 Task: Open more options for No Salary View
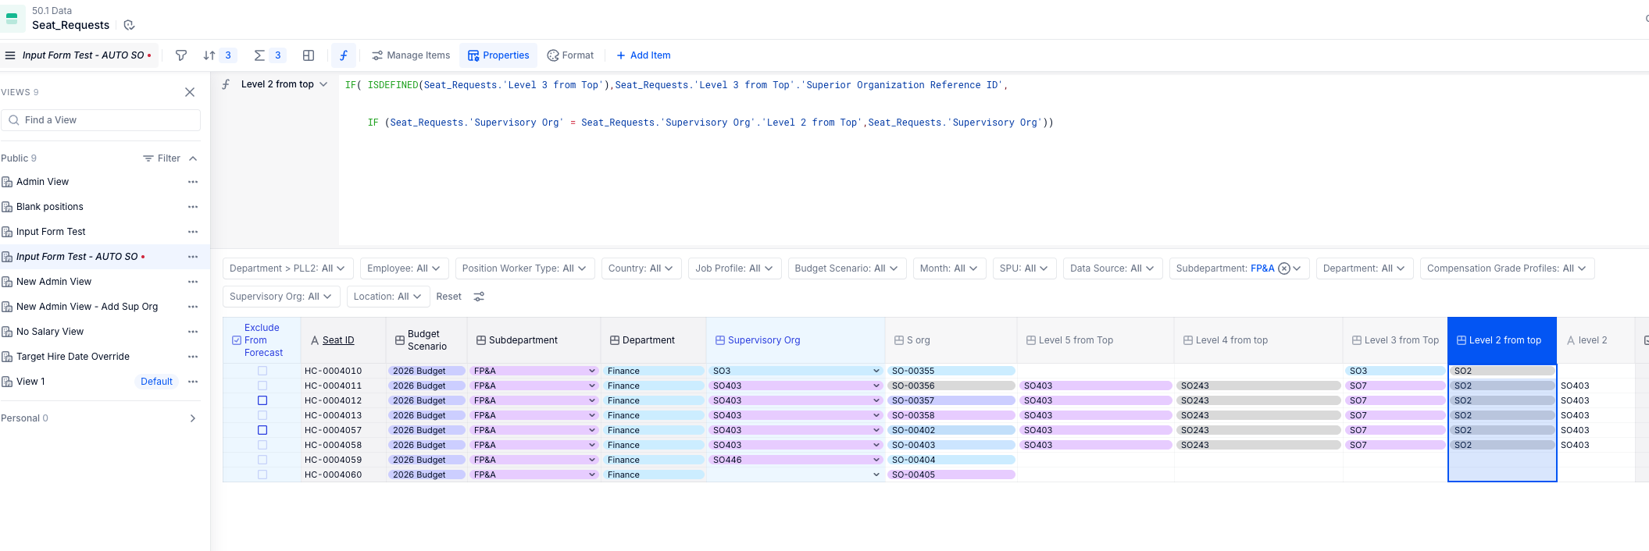click(193, 332)
